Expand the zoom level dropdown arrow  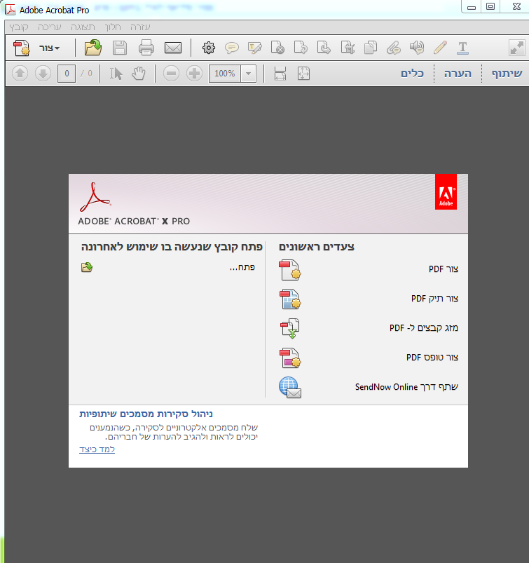coord(248,74)
